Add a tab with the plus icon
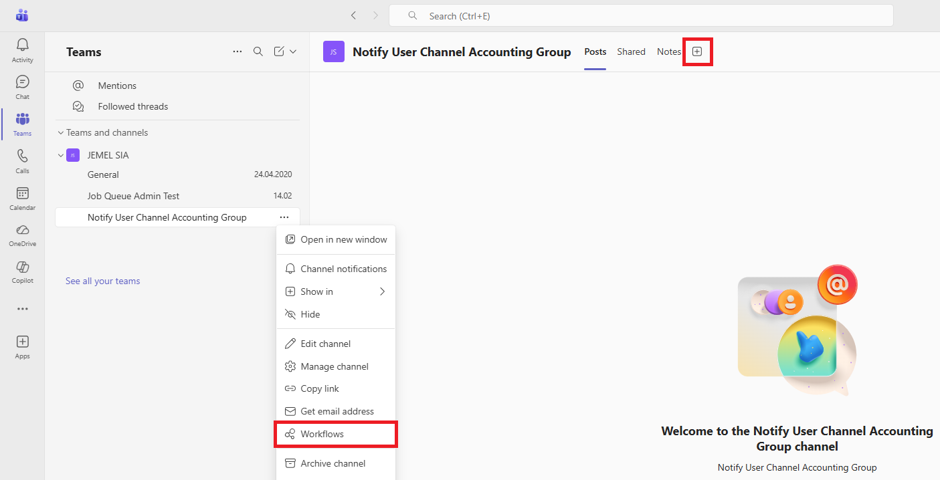This screenshot has width=940, height=480. point(697,51)
